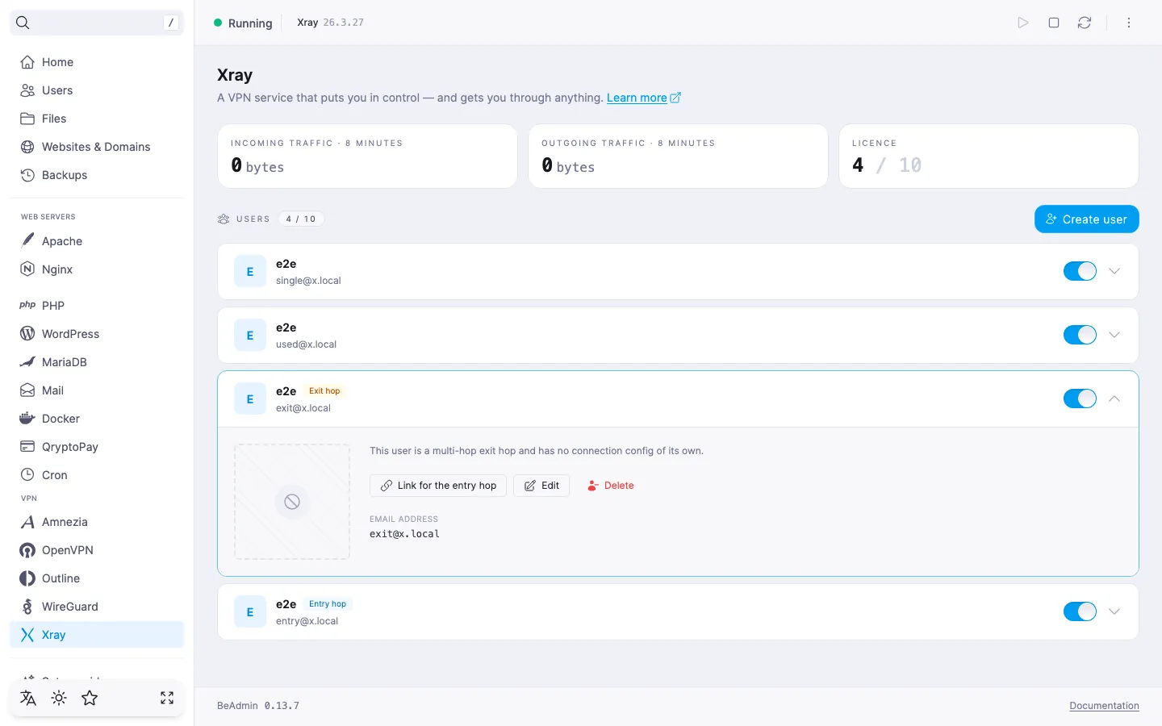Disable the single@x.local user toggle
The height and width of the screenshot is (726, 1162).
click(1080, 271)
